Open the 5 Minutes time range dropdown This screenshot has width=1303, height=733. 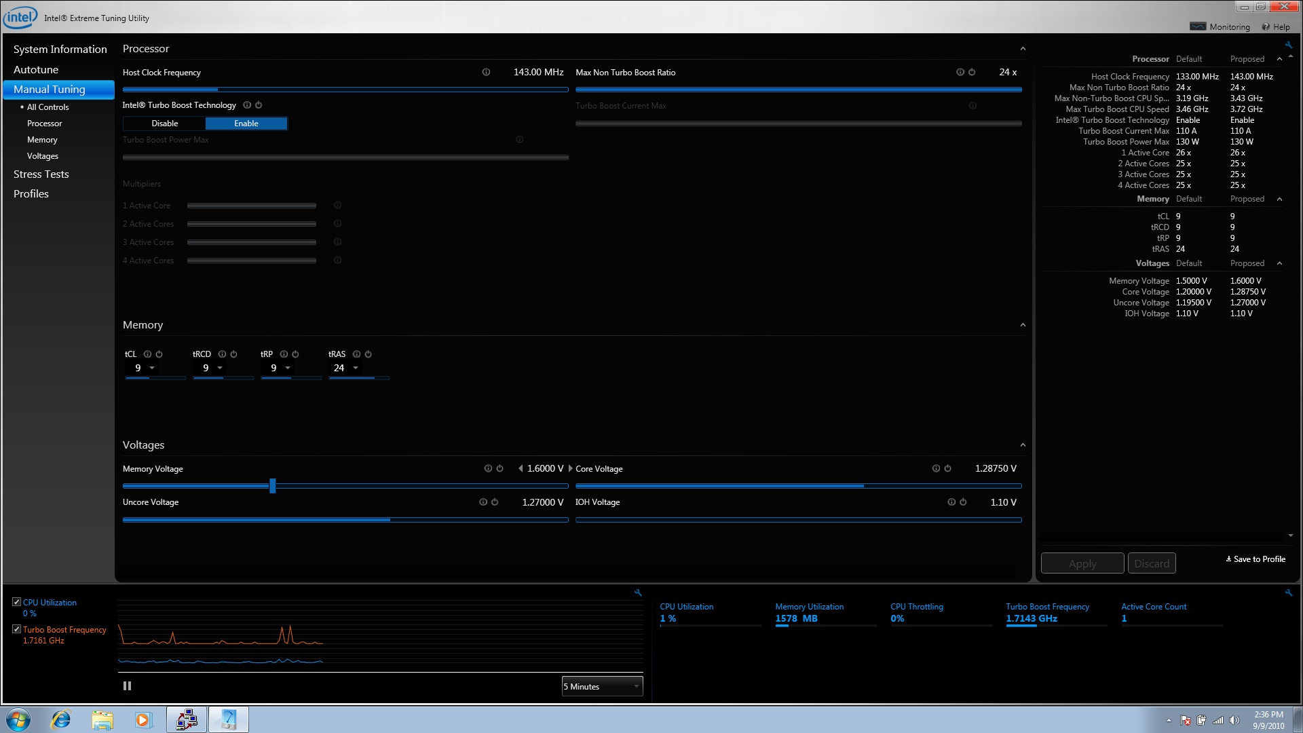pyautogui.click(x=602, y=687)
